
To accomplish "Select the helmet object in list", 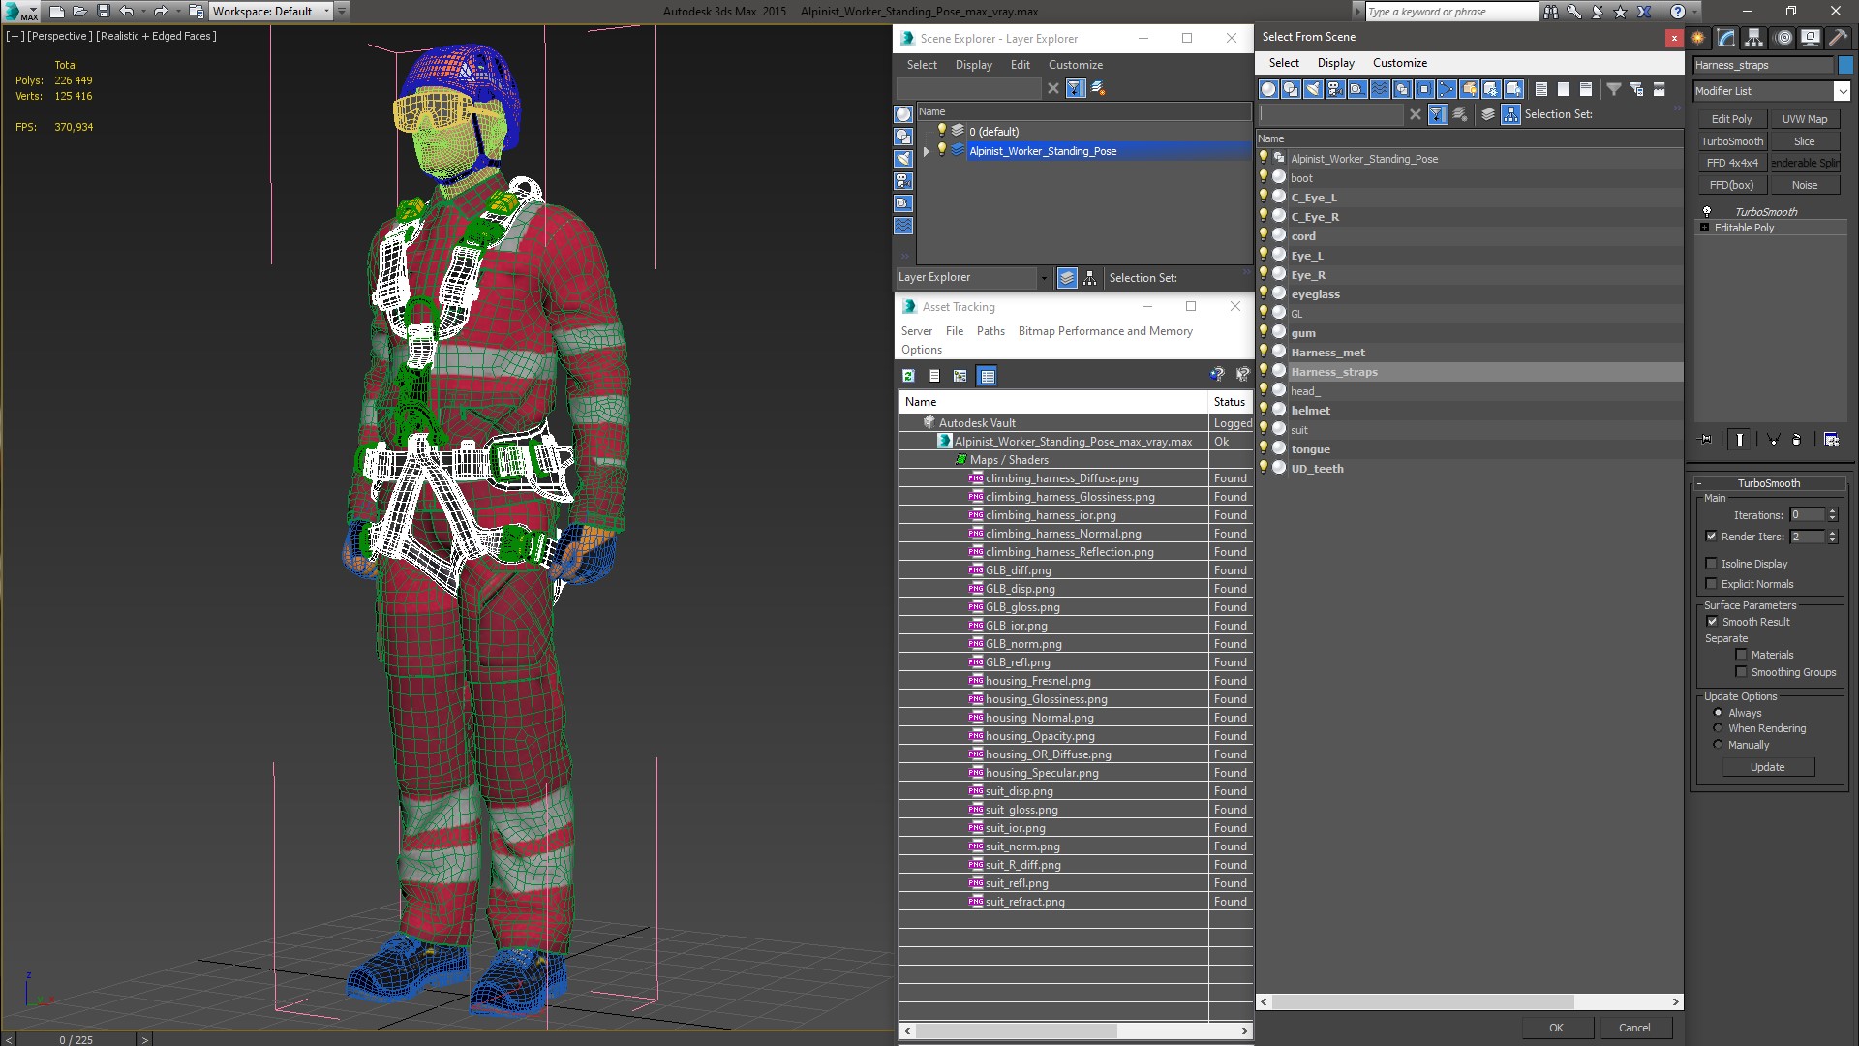I will tap(1310, 411).
